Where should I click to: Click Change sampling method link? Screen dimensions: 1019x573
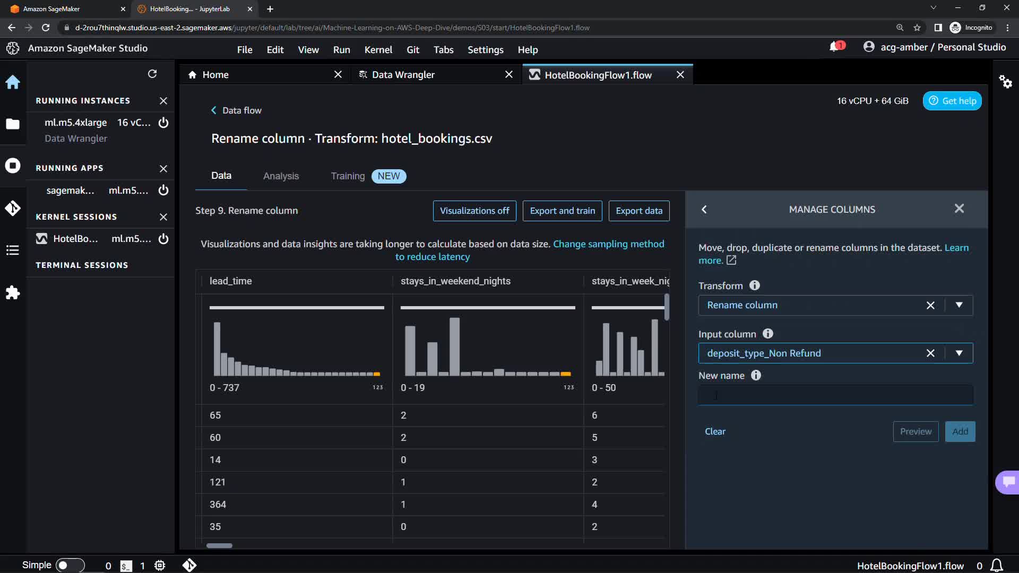[608, 244]
